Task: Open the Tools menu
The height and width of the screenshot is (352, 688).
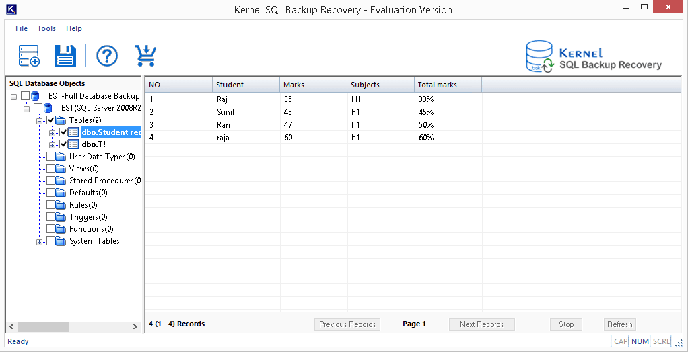Action: (46, 28)
